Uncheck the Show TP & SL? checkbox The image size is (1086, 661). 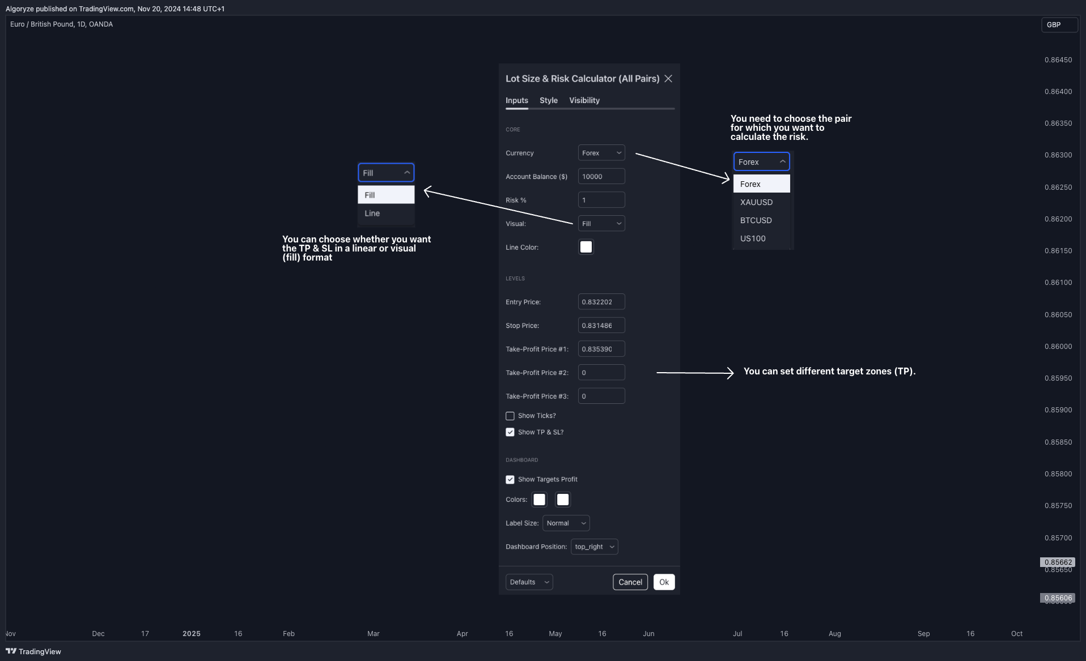[x=510, y=432]
